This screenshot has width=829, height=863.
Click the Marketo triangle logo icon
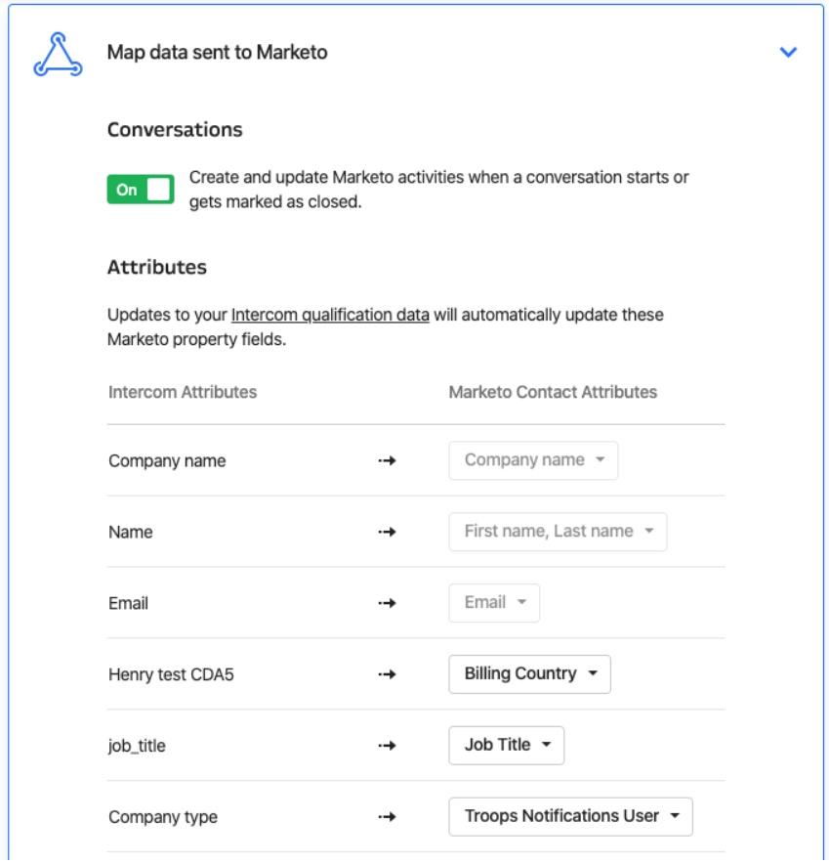58,54
